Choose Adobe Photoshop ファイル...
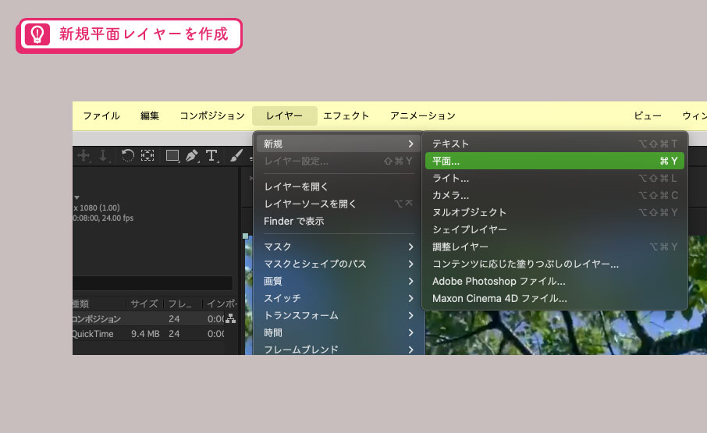 tap(555, 281)
